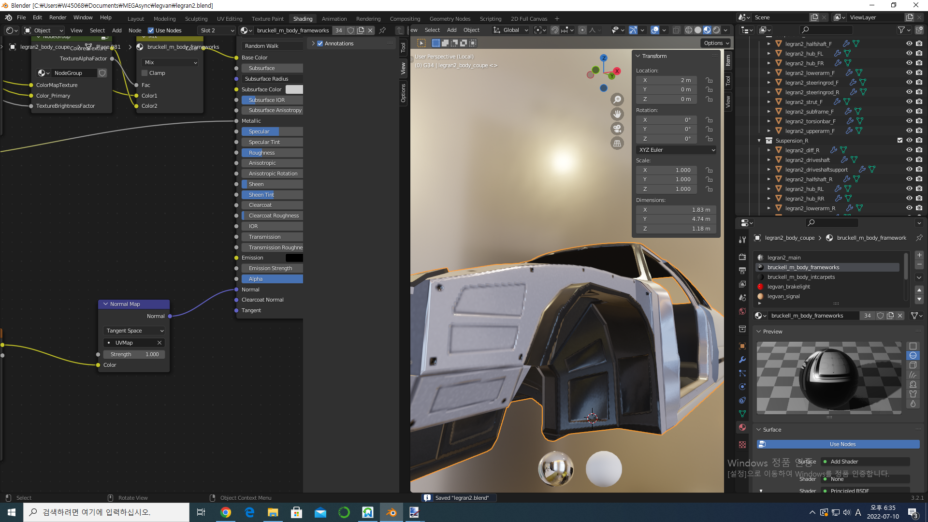Click the viewport zoom magnifier icon
This screenshot has height=522, width=928.
pos(617,100)
